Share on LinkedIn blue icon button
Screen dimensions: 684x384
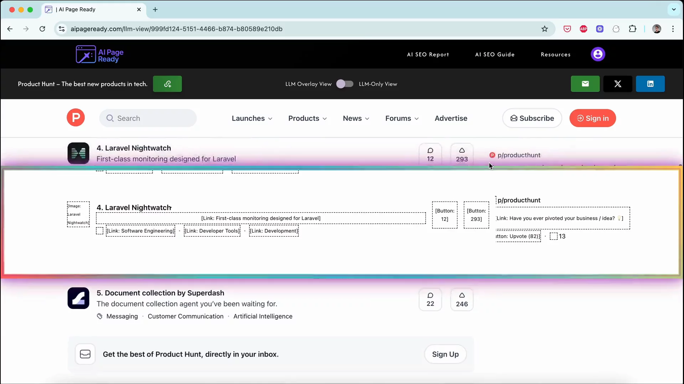(x=650, y=84)
